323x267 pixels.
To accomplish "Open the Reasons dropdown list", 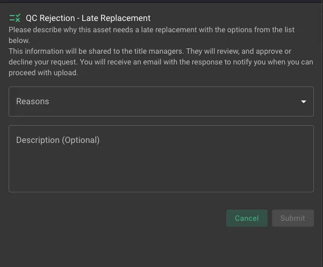I will pos(161,102).
